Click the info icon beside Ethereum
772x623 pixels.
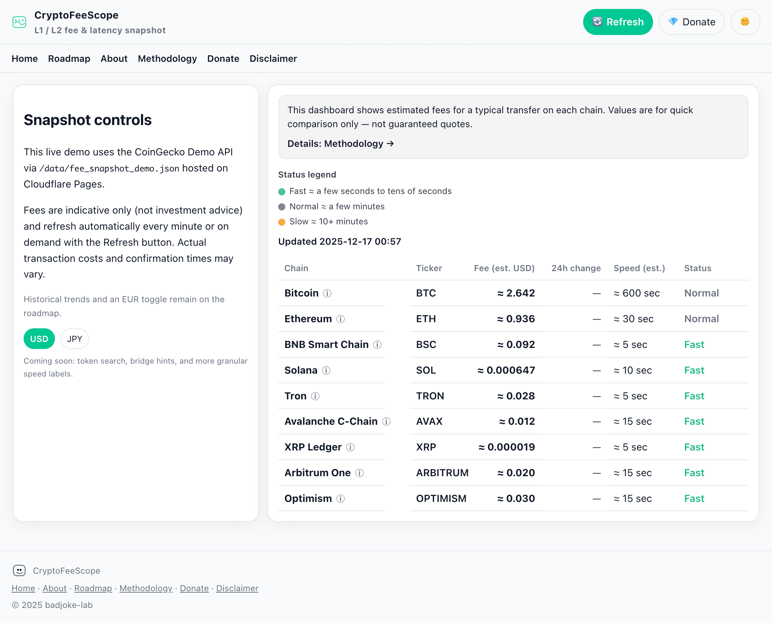click(x=340, y=319)
